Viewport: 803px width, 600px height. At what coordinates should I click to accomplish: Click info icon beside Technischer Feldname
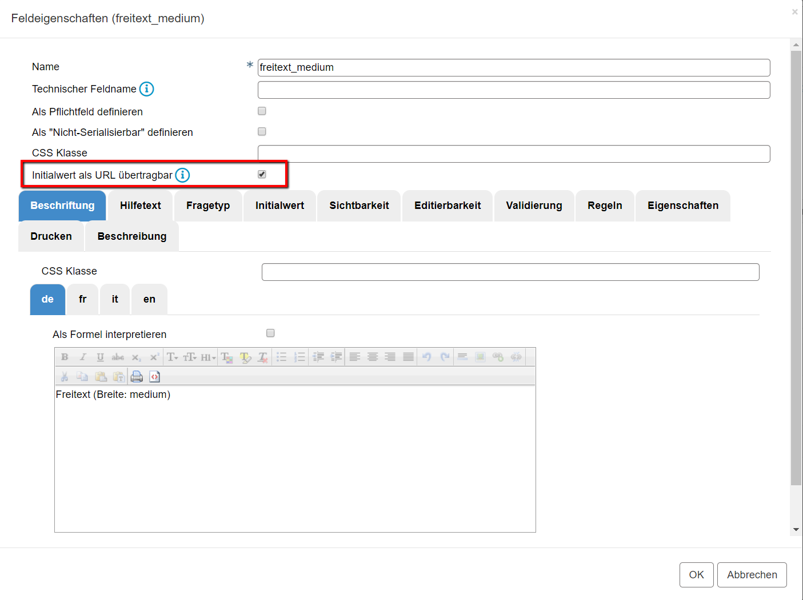click(x=147, y=89)
